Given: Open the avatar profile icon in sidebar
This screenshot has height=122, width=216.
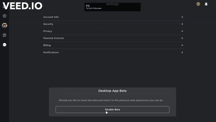Looking at the screenshot, I should [4, 25].
